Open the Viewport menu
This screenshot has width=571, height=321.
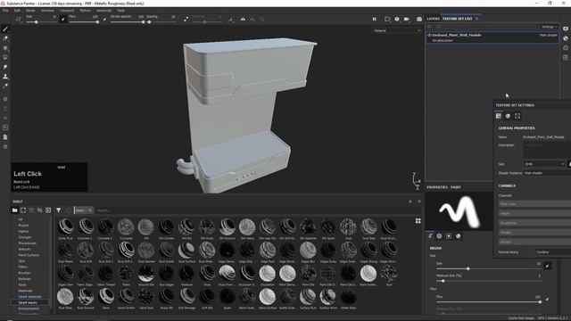pyautogui.click(x=67, y=11)
